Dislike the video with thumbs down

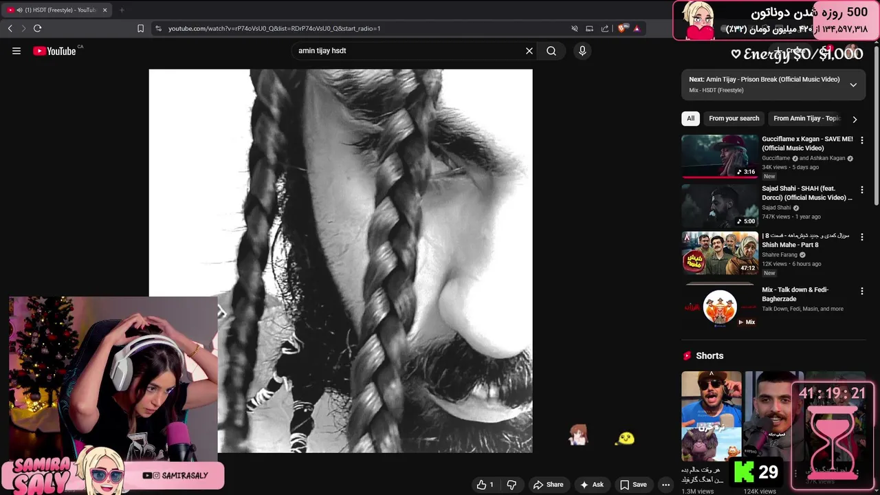pyautogui.click(x=511, y=485)
